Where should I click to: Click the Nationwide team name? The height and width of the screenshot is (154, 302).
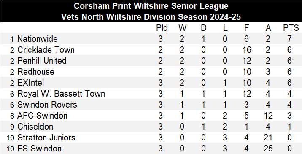(x=38, y=39)
